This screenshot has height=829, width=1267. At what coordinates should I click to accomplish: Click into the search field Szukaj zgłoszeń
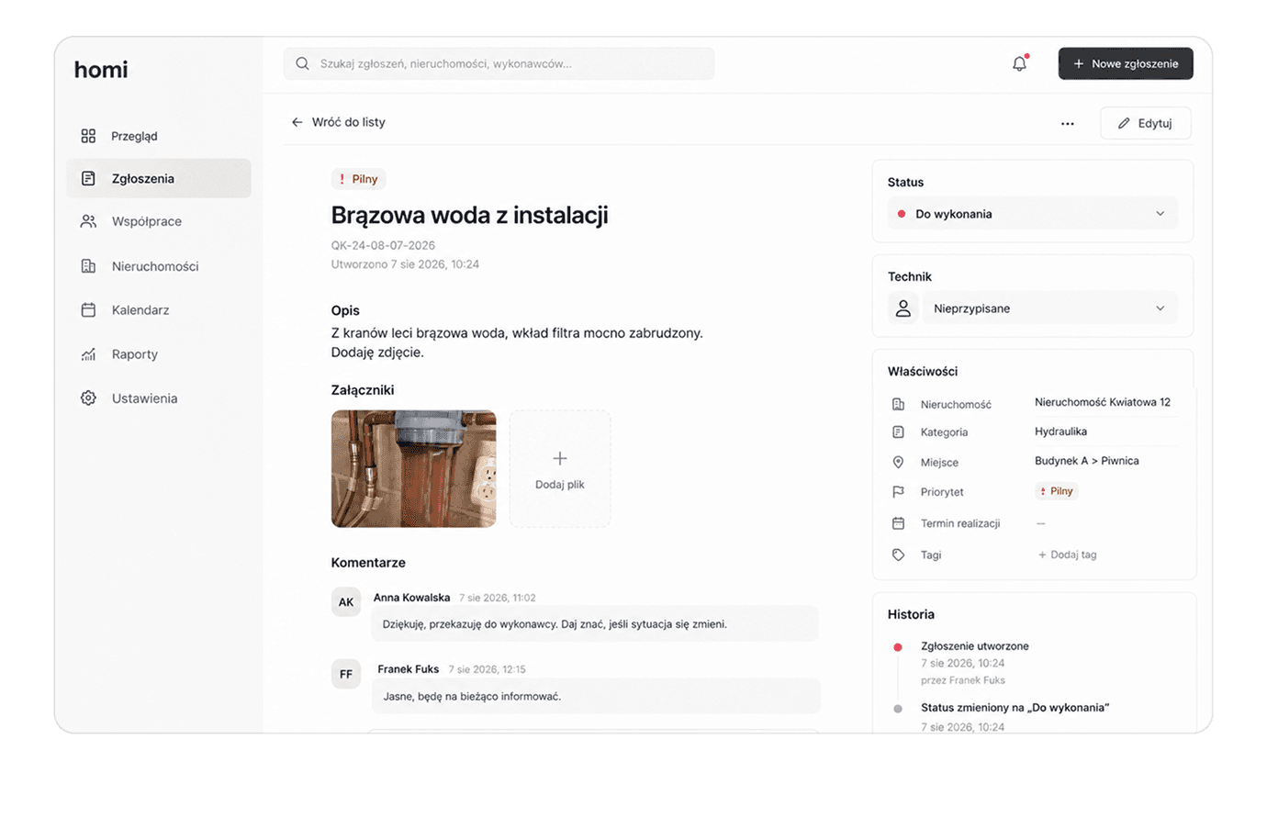[x=499, y=63]
